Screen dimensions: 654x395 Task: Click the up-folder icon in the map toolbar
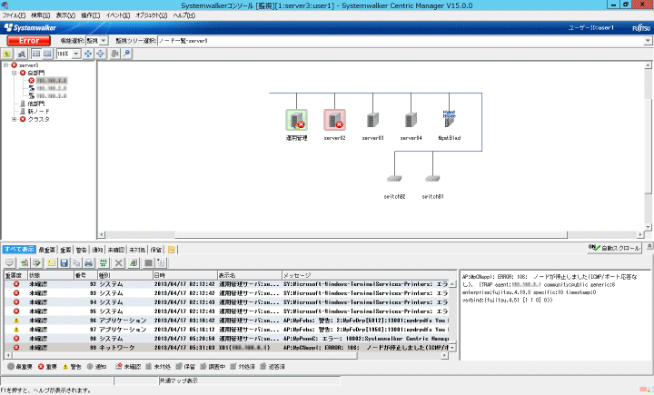tap(6, 54)
